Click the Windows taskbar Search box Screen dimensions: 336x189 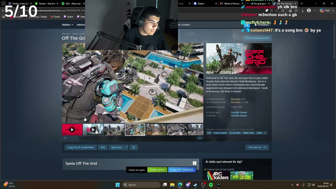[141, 185]
